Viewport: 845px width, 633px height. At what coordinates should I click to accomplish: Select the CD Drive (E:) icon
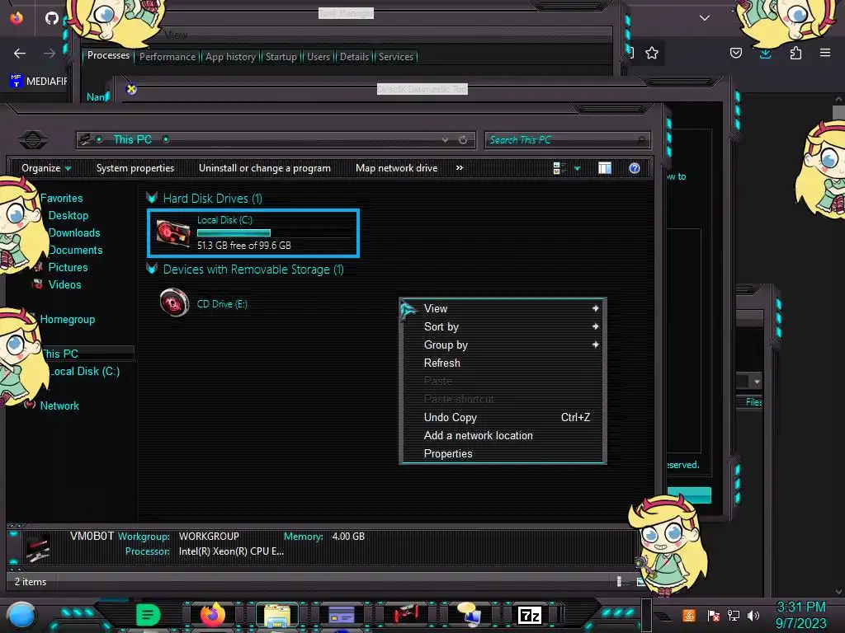(x=174, y=302)
